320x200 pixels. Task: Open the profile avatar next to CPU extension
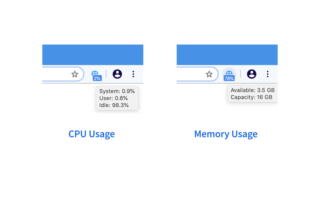[x=117, y=74]
